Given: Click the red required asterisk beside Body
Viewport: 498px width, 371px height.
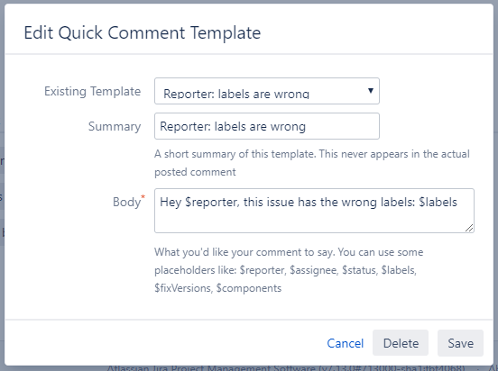Looking at the screenshot, I should (x=143, y=197).
